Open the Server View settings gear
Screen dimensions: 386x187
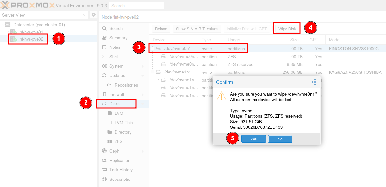point(94,15)
